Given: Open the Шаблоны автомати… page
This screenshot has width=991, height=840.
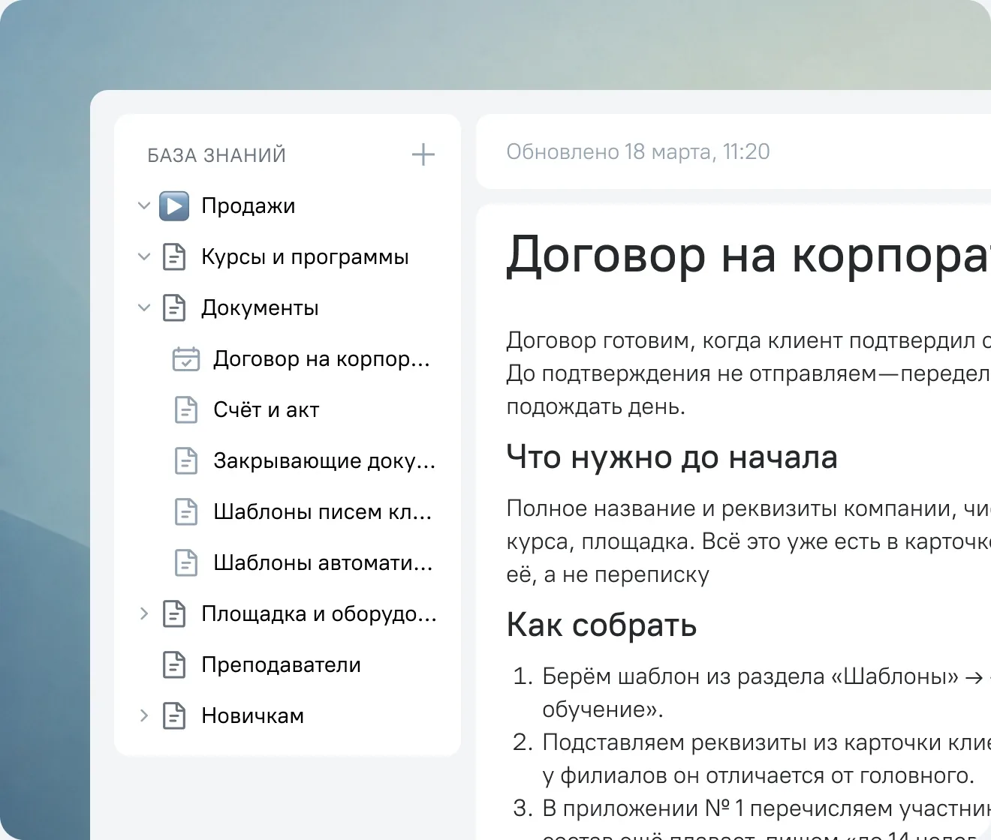Looking at the screenshot, I should [x=323, y=563].
